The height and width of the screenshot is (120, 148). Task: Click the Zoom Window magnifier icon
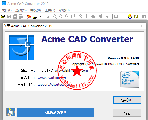point(67,16)
